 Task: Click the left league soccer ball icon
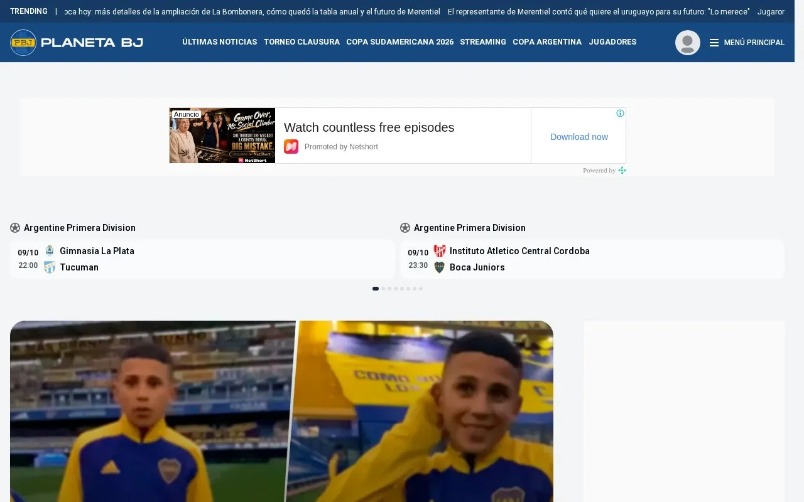click(15, 228)
